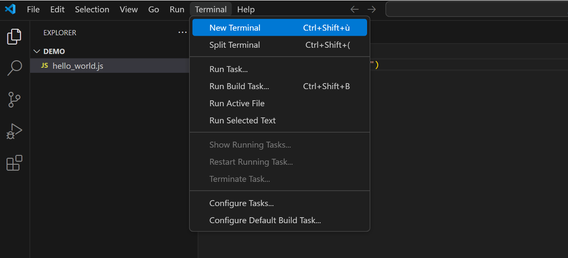Click Run Task... in Terminal menu
Image resolution: width=568 pixels, height=258 pixels.
[x=228, y=69]
